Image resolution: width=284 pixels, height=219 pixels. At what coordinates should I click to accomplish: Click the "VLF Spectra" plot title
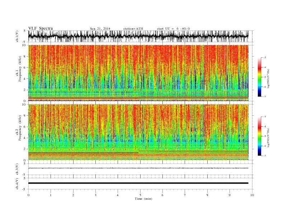(x=41, y=28)
